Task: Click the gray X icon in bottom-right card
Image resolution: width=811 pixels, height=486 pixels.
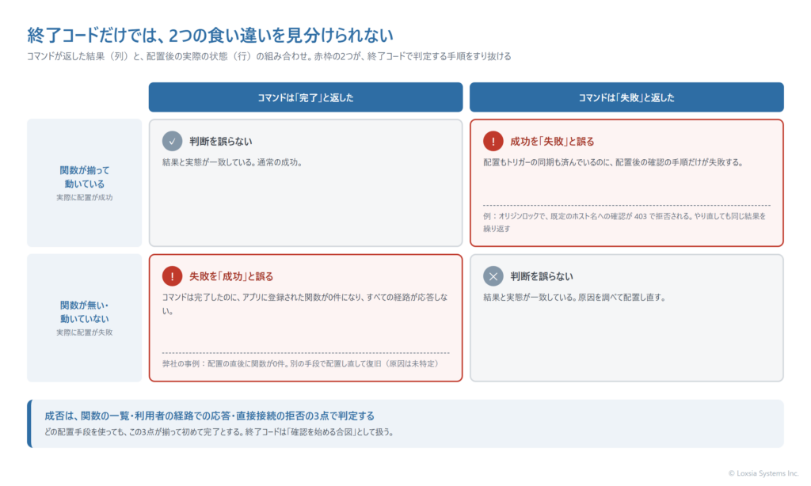Action: click(x=493, y=276)
